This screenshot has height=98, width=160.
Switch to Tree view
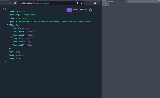pos(69,10)
